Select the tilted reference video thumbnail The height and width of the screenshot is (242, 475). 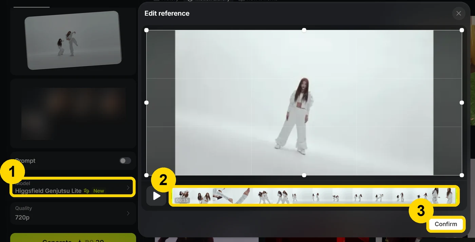tap(73, 40)
